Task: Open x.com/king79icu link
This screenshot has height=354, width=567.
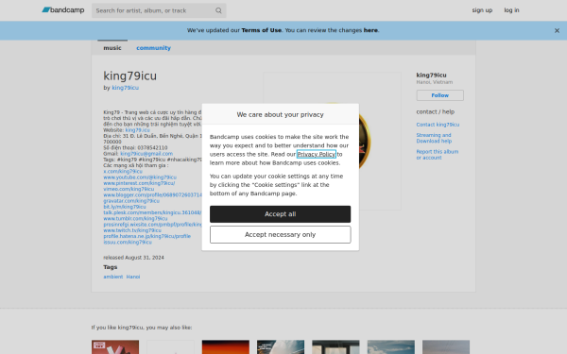Action: tap(123, 172)
